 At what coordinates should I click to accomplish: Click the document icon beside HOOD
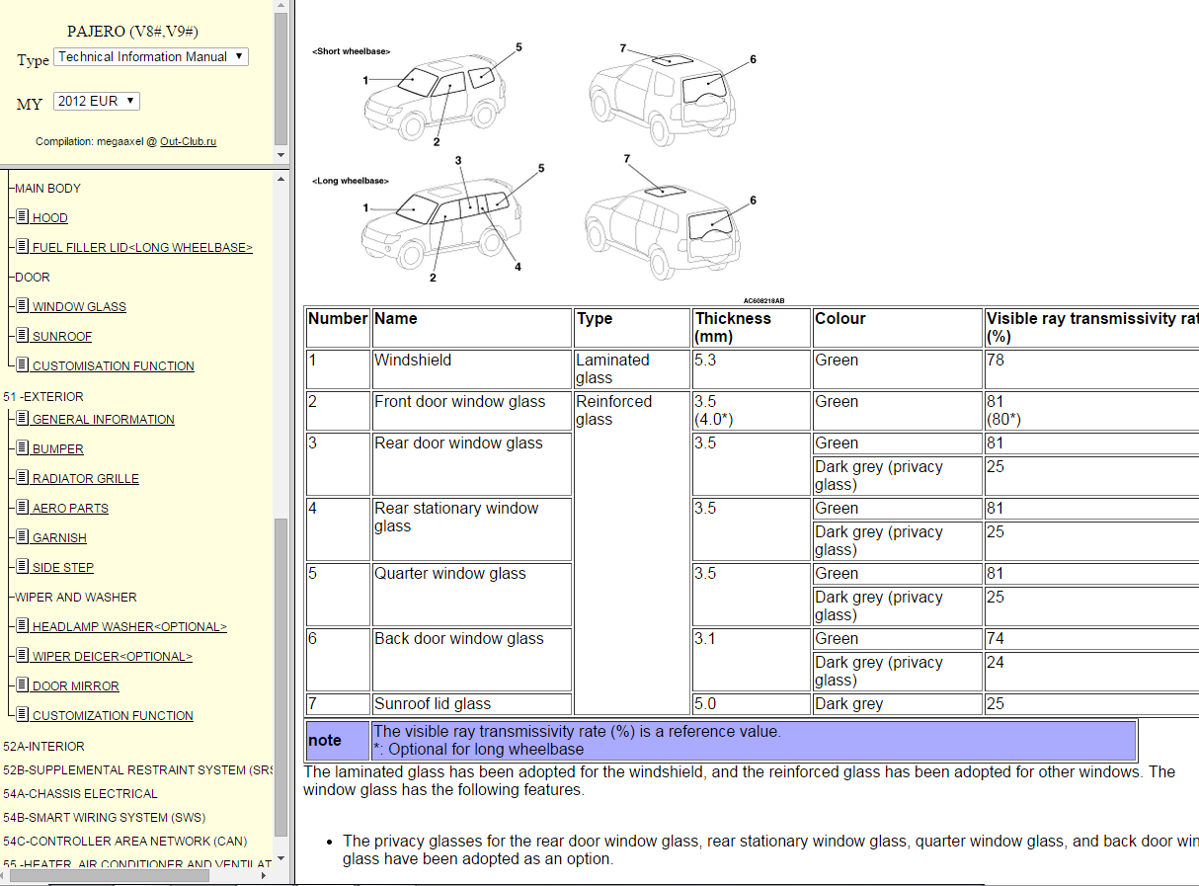click(x=22, y=217)
